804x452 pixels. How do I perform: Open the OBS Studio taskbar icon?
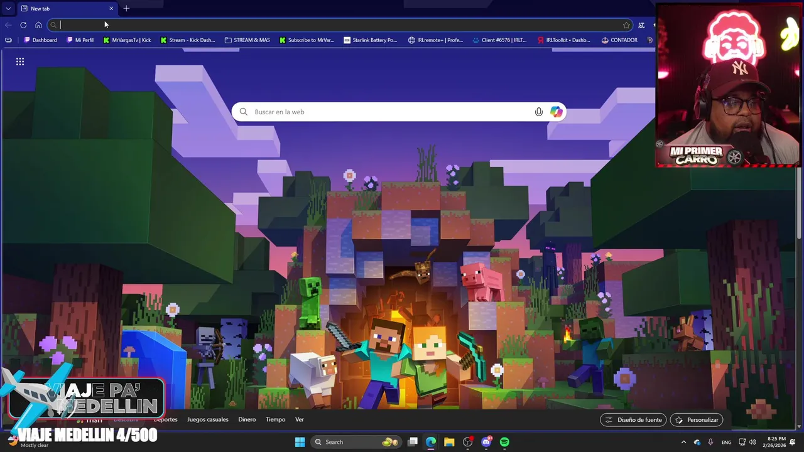point(467,442)
